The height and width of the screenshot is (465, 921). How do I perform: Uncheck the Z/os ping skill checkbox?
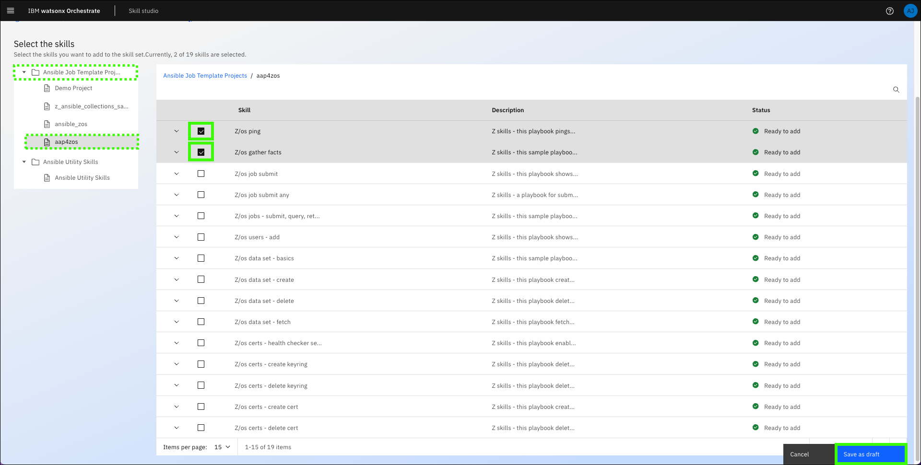coord(201,131)
